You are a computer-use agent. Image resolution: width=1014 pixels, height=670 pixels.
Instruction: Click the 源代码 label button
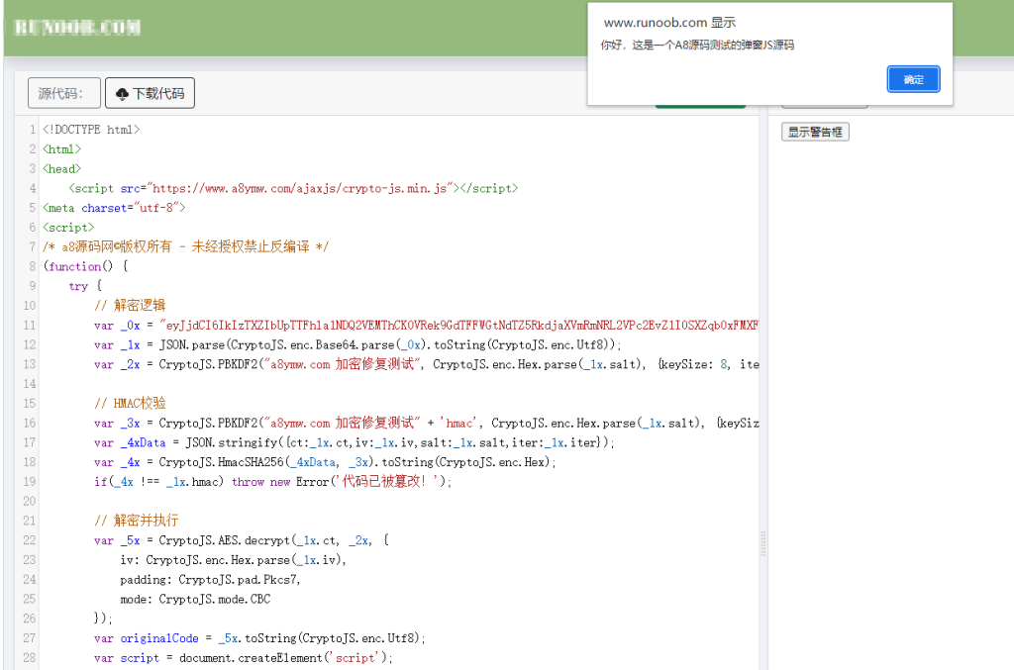pos(62,92)
